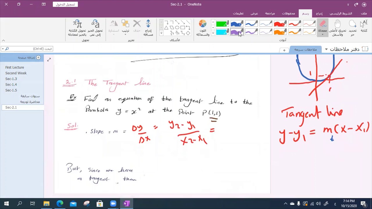This screenshot has height=209, width=372.
Task: Open the Help tab (تعليمات)
Action: coord(238,13)
